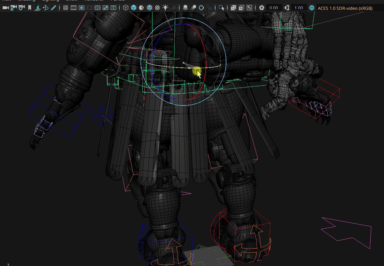Toggle the Lock Camera icon
Image resolution: width=384 pixels, height=266 pixels.
coord(13,8)
